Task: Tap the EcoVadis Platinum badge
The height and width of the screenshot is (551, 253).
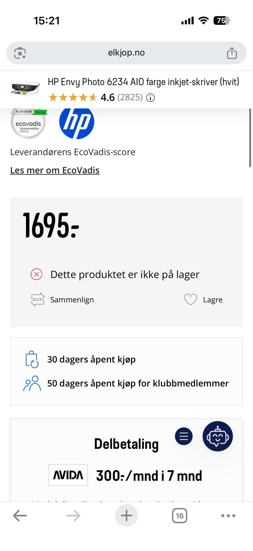Action: [x=28, y=123]
